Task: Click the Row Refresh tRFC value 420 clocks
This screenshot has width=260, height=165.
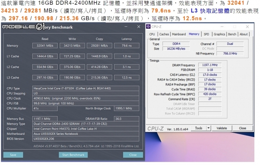Action: (x=210, y=94)
